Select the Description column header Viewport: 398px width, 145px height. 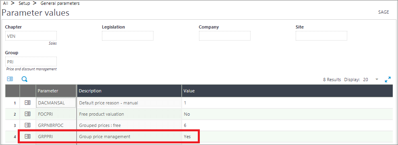129,91
